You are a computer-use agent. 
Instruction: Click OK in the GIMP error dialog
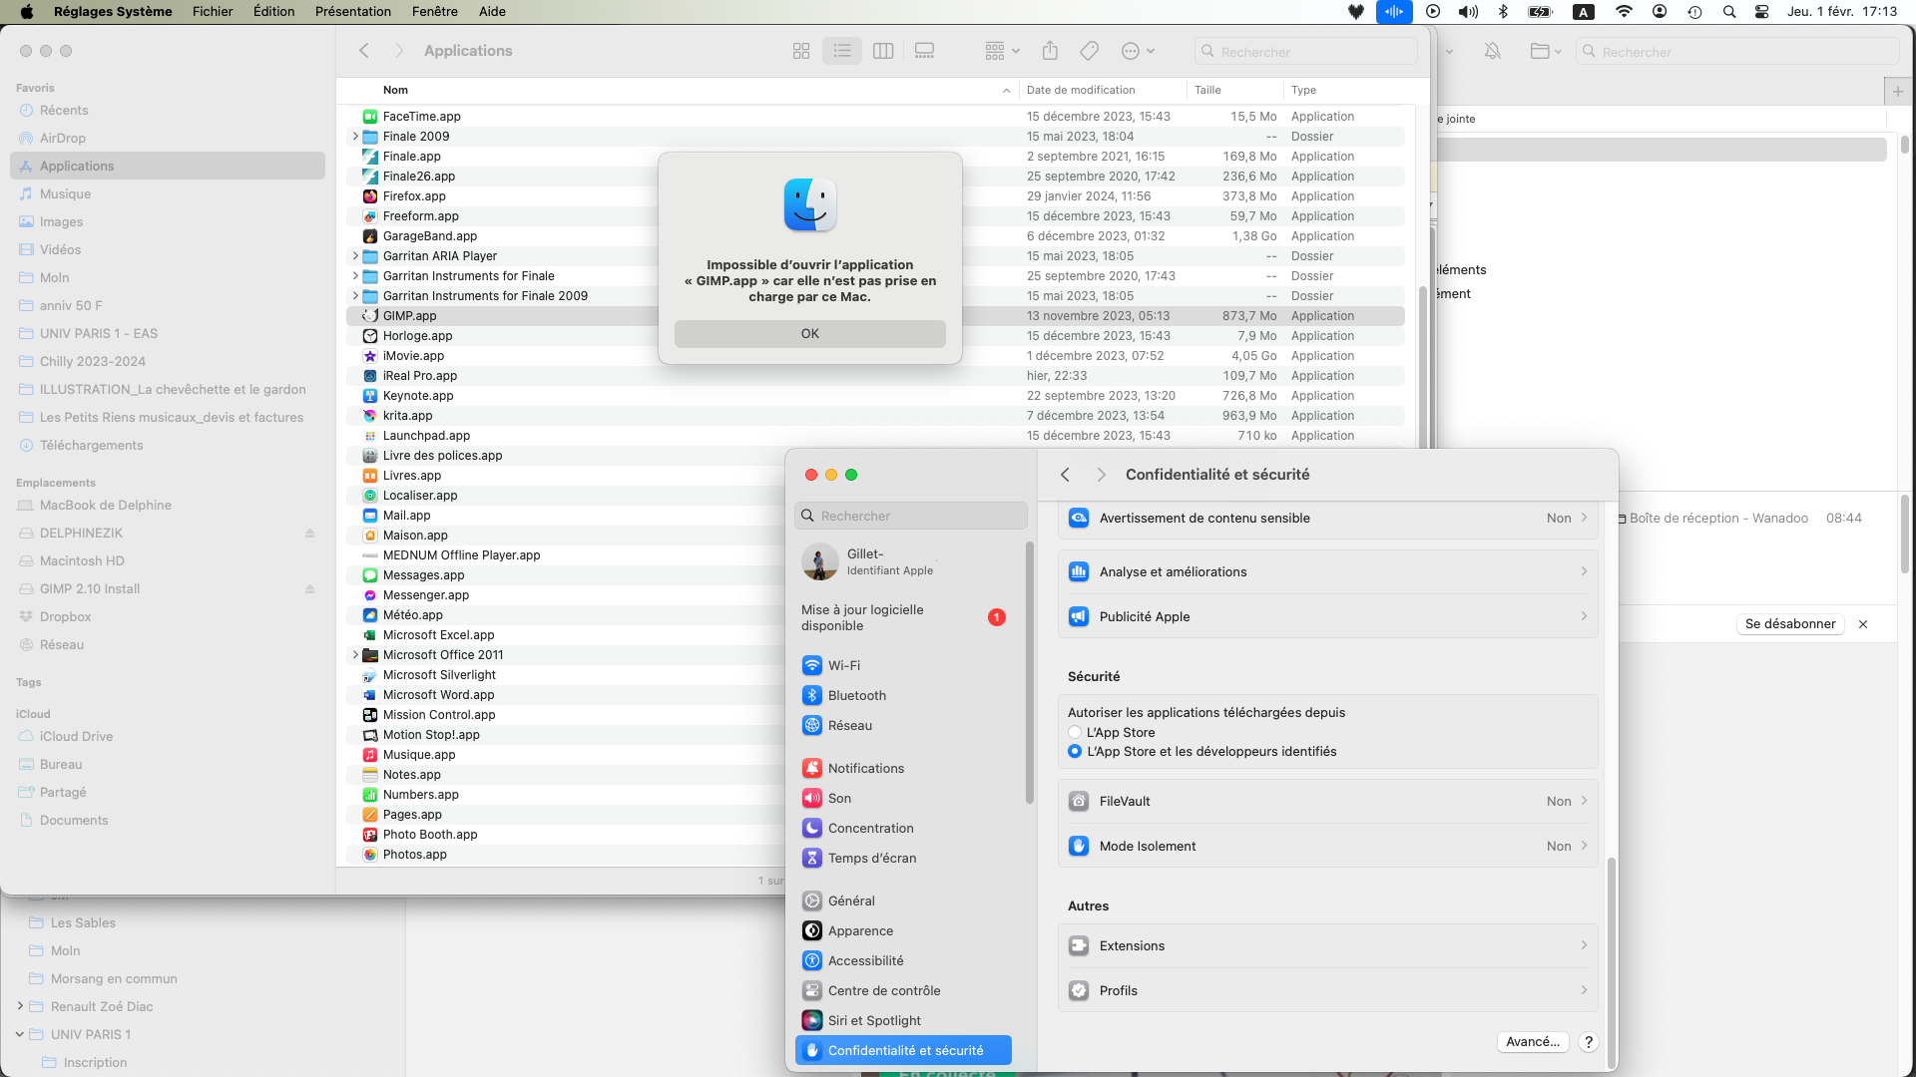click(x=809, y=334)
